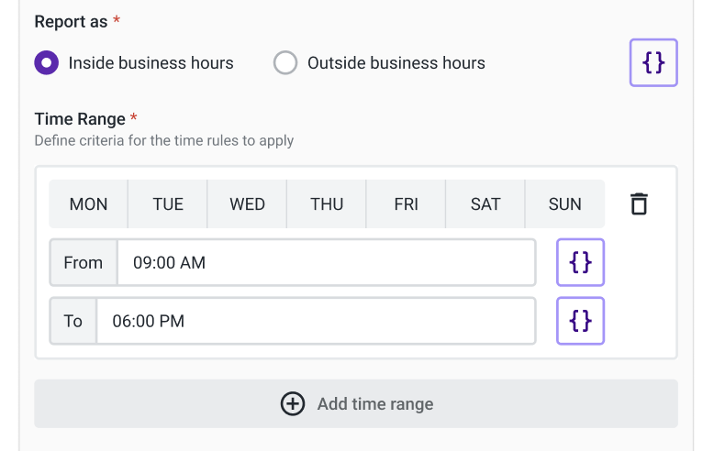This screenshot has width=714, height=451.
Task: Click the Outside business hours label text
Action: 396,63
